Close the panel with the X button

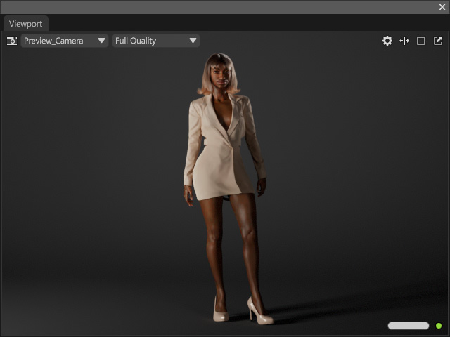tap(442, 7)
